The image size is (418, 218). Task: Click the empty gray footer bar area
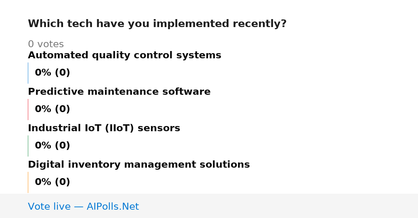[279, 206]
